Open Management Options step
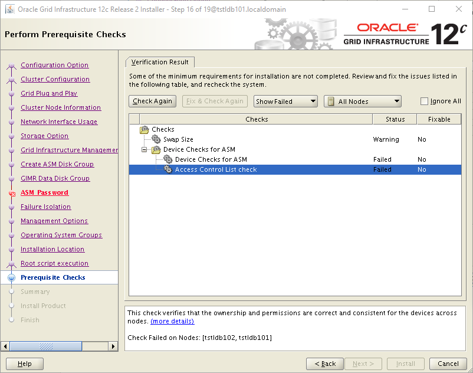The height and width of the screenshot is (373, 473). click(54, 221)
